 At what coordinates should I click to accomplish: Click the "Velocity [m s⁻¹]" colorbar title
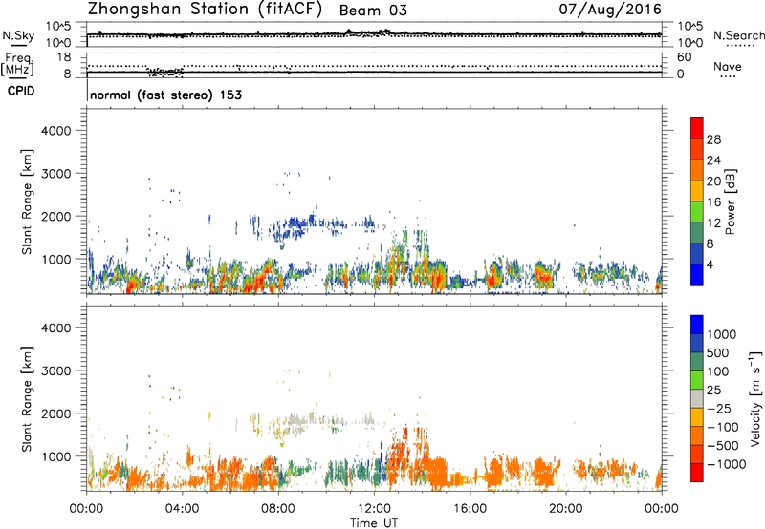(755, 398)
